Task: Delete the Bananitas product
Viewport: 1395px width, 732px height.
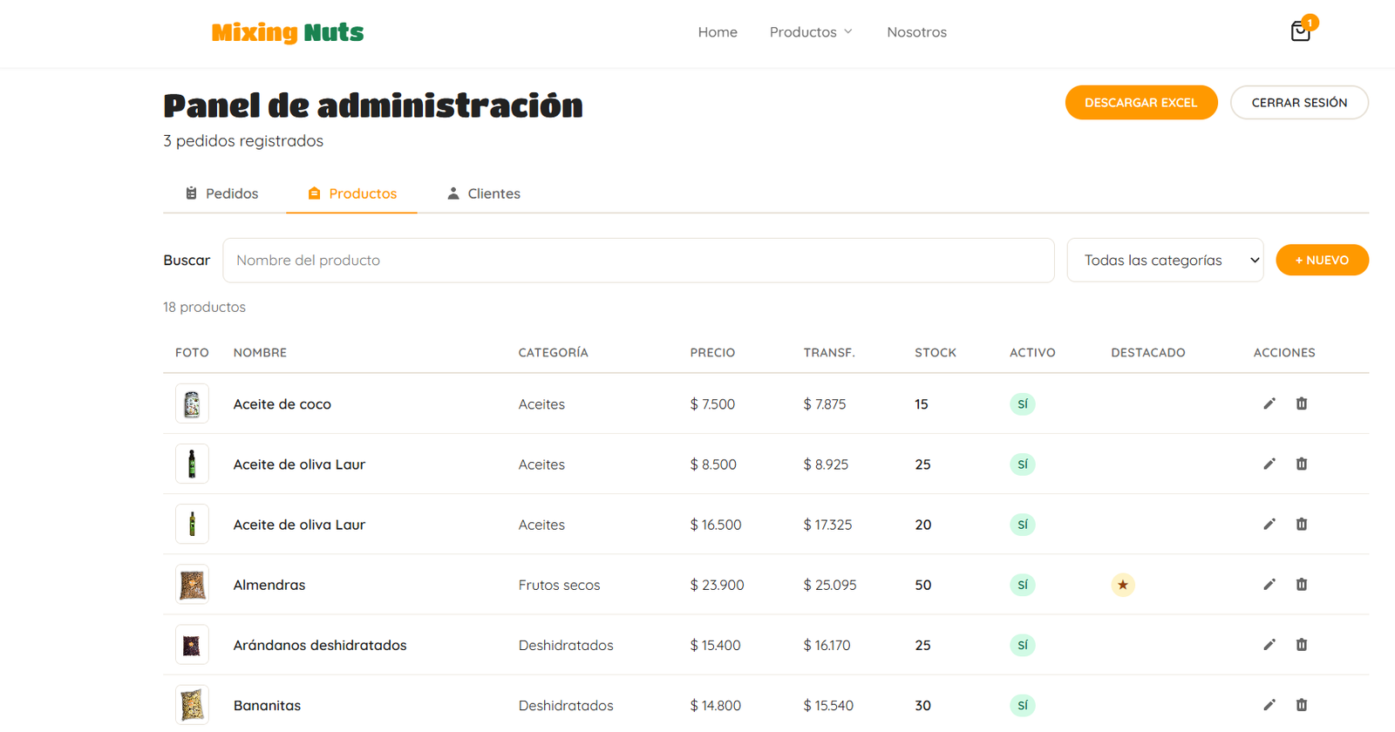Action: click(1302, 704)
